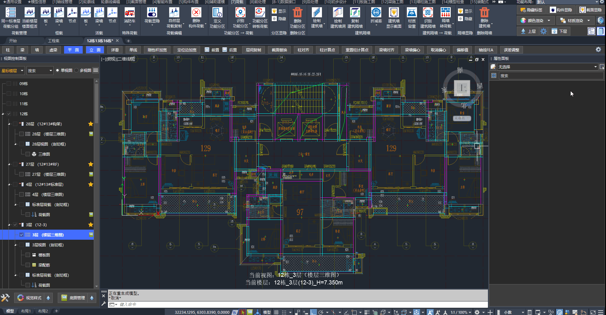The image size is (606, 315).
Task: Collapse the 12栋 tree node
Action: (x=3, y=114)
